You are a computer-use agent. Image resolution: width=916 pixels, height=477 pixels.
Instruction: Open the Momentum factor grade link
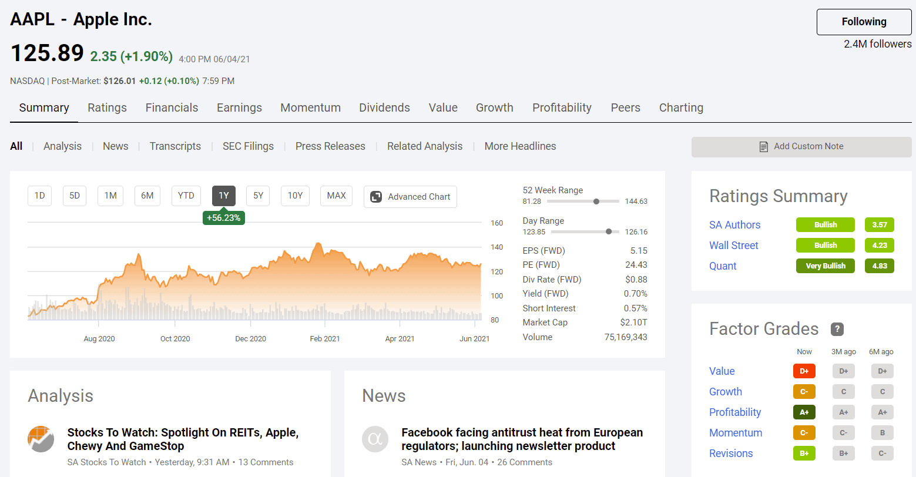(736, 433)
